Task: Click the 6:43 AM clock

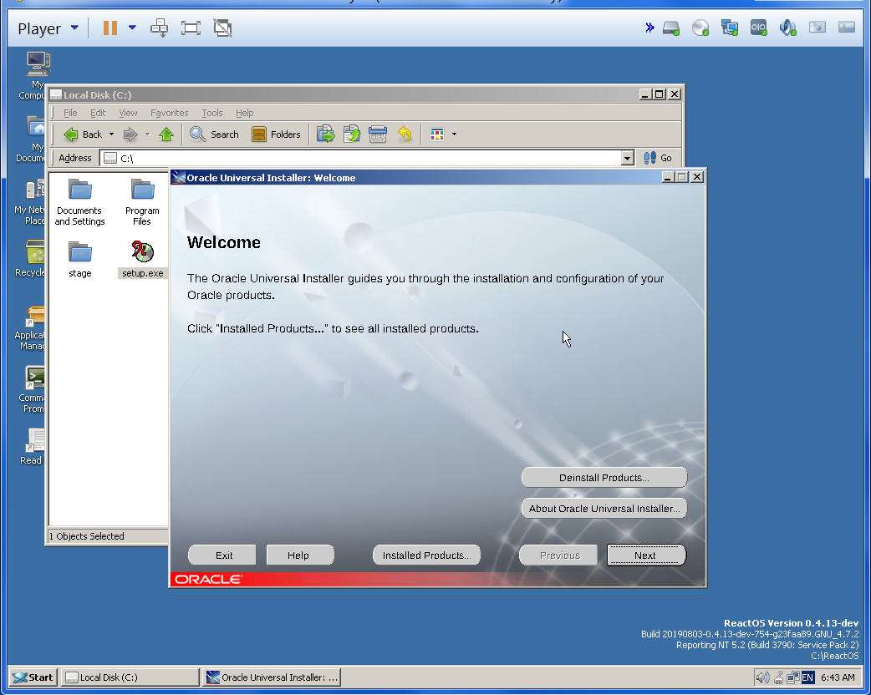Action: point(838,677)
